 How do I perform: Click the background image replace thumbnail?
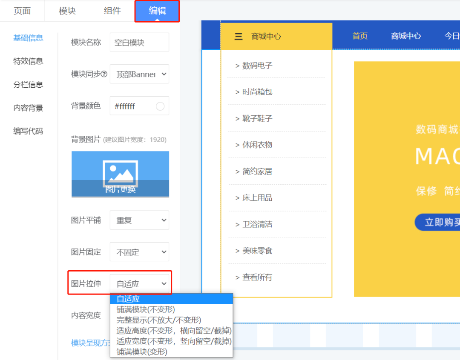[120, 174]
